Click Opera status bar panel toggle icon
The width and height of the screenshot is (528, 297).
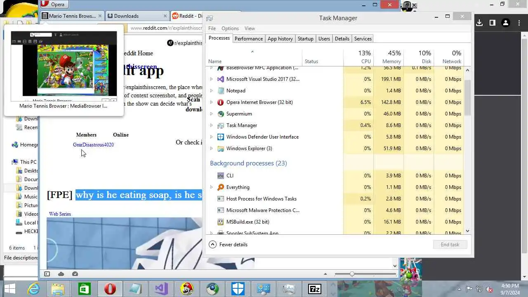pyautogui.click(x=47, y=274)
